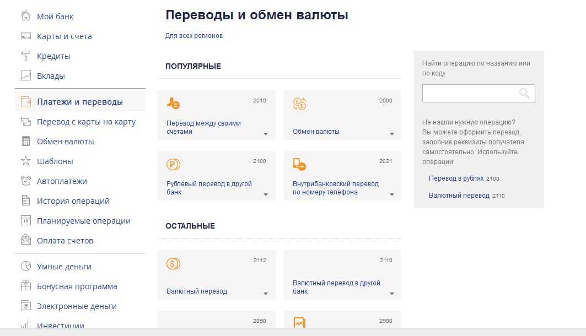Go to Перевод с карты на карту
The height and width of the screenshot is (336, 586).
pos(86,122)
